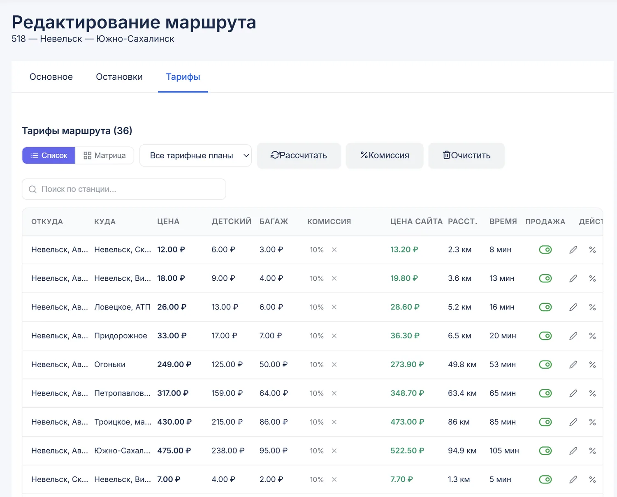Click the ЦЕНА САЙТА column header
Screen dimensions: 617x497
pyautogui.click(x=416, y=222)
